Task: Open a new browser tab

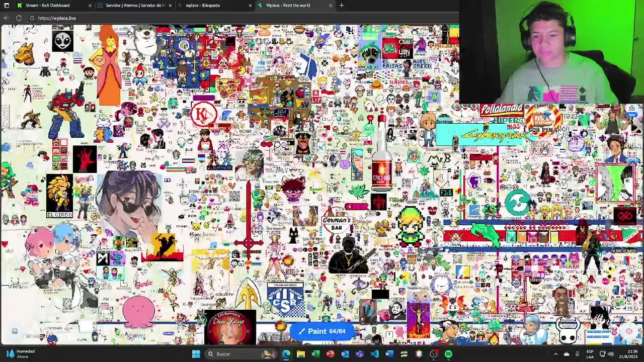Action: click(x=342, y=6)
